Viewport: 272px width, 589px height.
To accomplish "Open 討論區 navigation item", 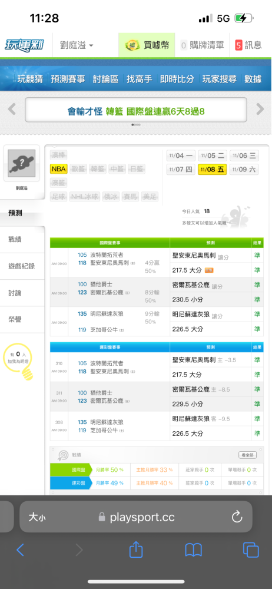I will point(105,79).
